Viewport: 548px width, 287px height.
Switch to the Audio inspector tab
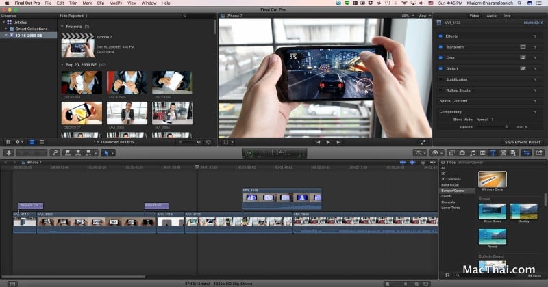pos(491,16)
